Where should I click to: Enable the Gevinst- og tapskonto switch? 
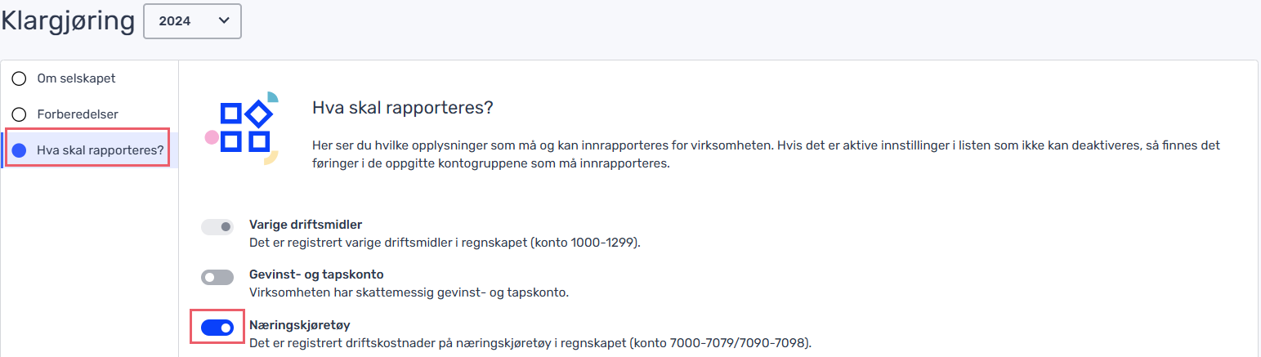(217, 278)
